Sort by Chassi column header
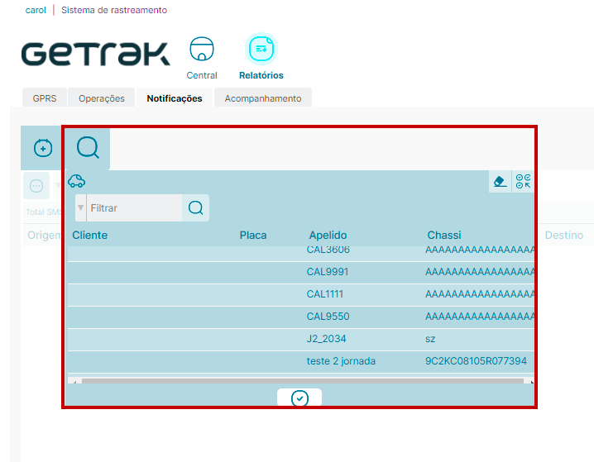The width and height of the screenshot is (594, 462). click(x=444, y=236)
